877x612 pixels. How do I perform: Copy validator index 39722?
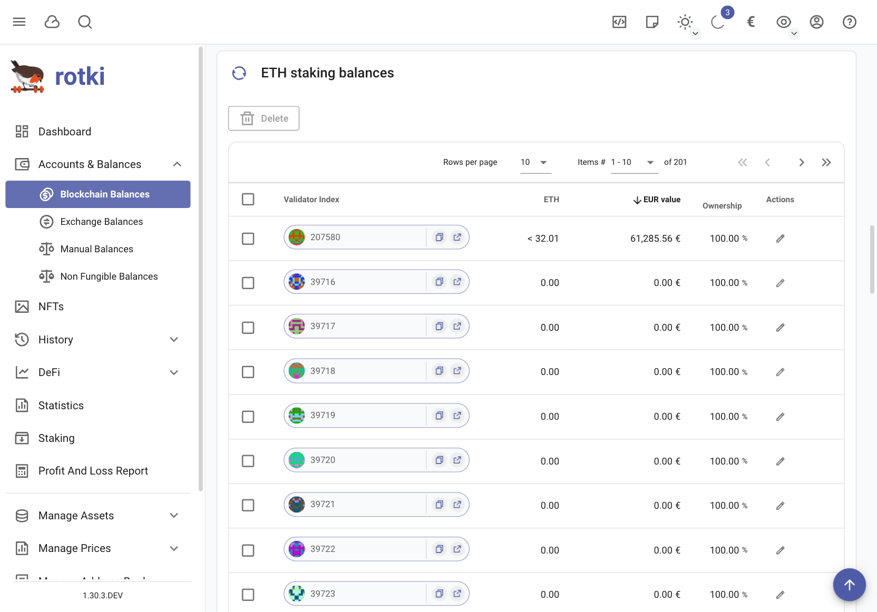(439, 549)
